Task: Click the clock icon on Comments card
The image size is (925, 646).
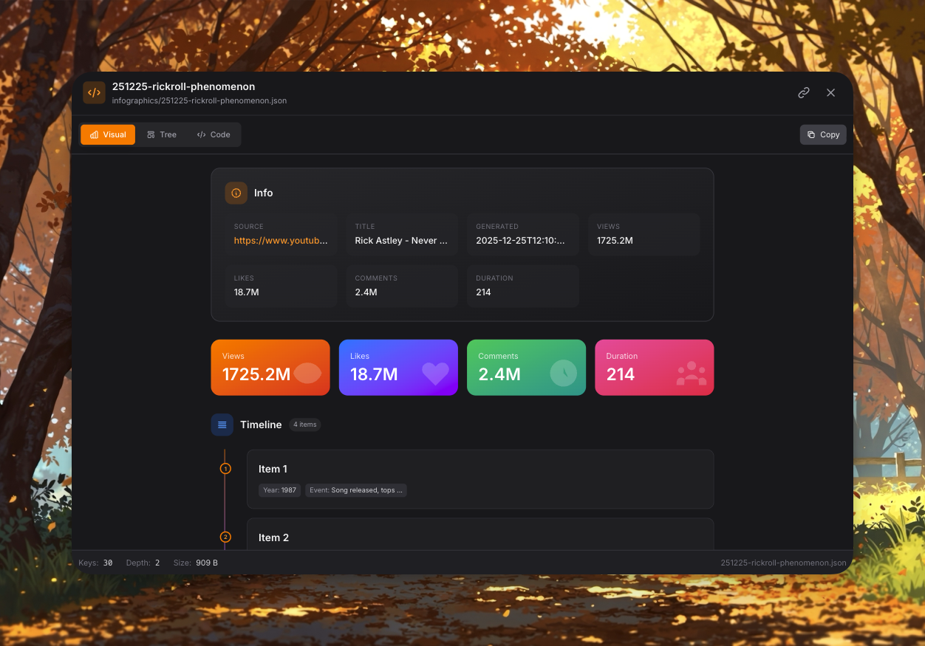Action: pos(563,373)
